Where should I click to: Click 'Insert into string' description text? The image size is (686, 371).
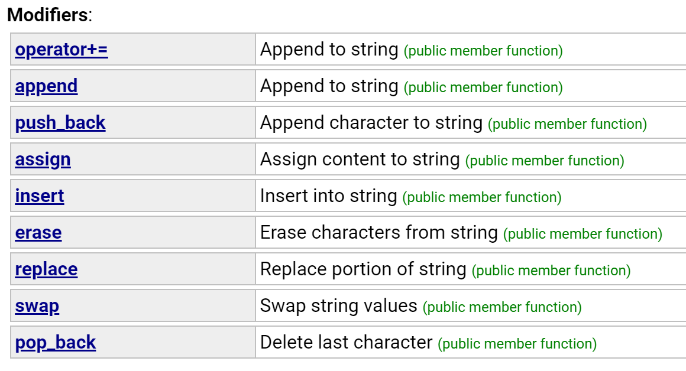point(328,196)
